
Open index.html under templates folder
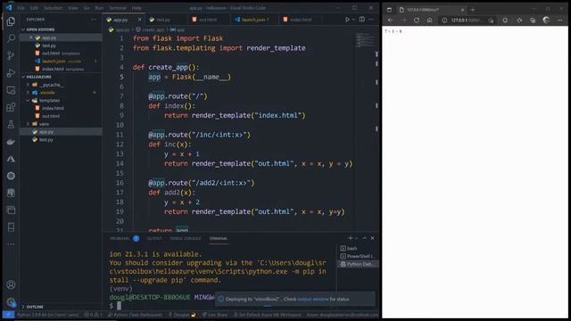point(54,108)
